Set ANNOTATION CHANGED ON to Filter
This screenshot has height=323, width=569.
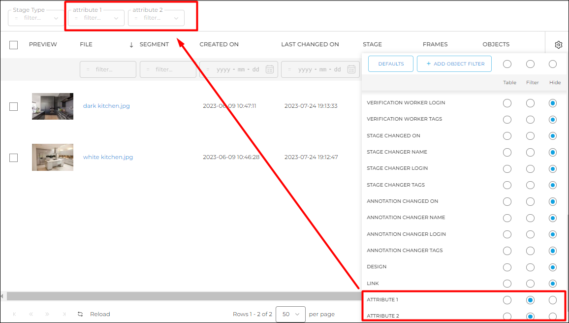click(x=530, y=201)
